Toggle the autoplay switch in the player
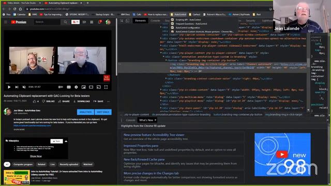 coord(61,87)
